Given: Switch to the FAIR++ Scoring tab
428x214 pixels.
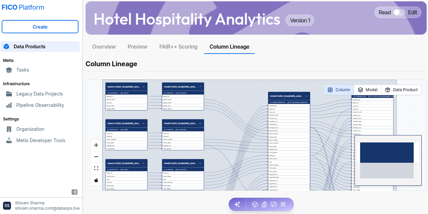Looking at the screenshot, I should pos(178,47).
